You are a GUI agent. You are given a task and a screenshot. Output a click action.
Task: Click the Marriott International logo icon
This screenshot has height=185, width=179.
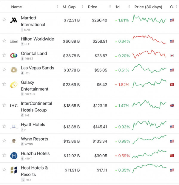(x=14, y=20)
